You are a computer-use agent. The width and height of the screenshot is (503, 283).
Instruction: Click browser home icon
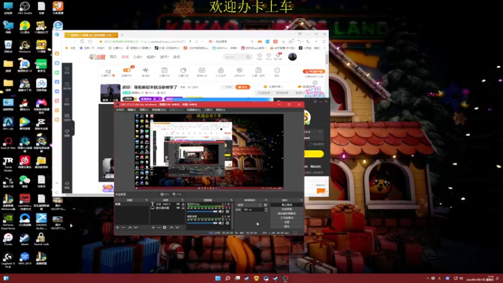click(90, 42)
